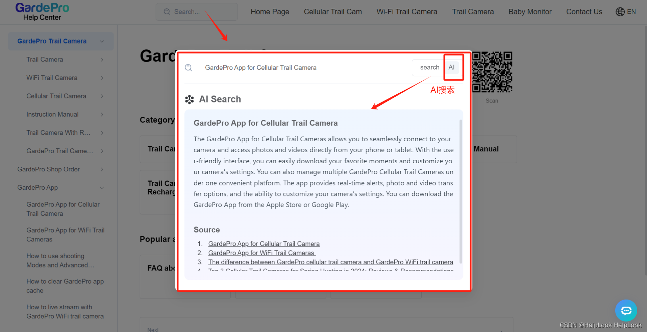Open the Baby Monitor menu

[530, 12]
